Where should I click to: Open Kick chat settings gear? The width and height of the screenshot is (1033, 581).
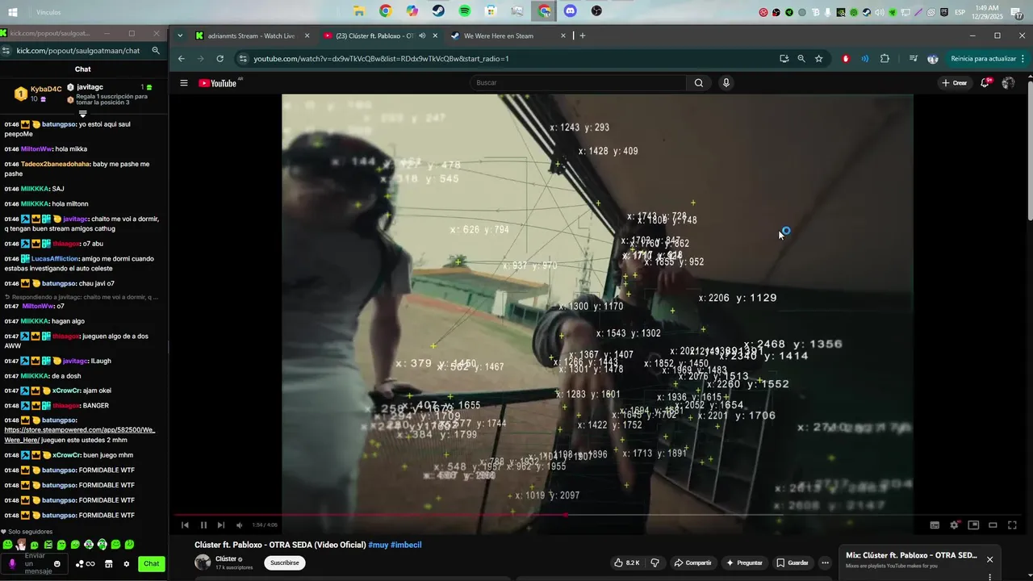(x=126, y=563)
